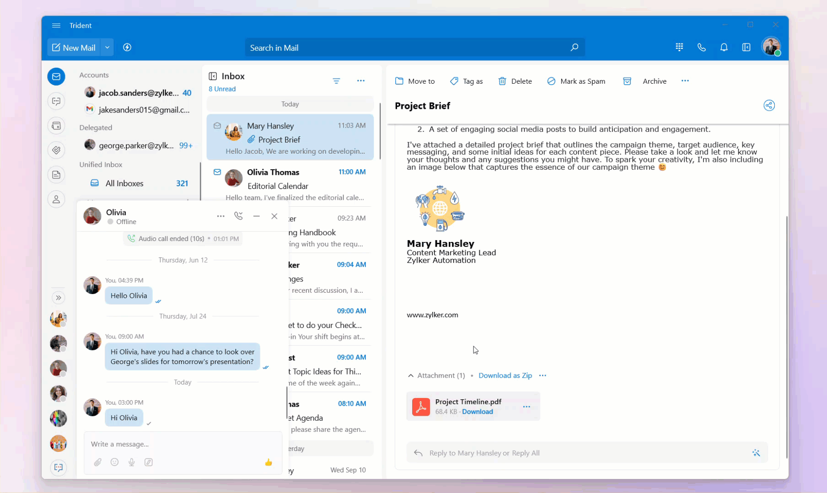Open the New Mail dropdown arrow
The image size is (827, 493).
tap(107, 48)
